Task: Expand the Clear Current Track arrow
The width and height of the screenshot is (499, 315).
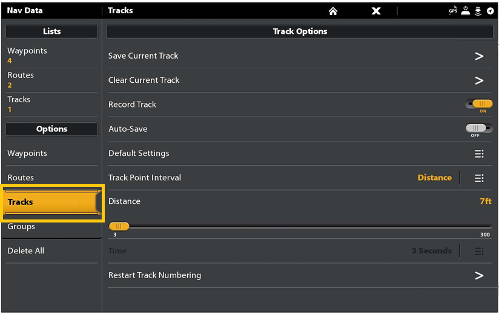Action: [479, 80]
